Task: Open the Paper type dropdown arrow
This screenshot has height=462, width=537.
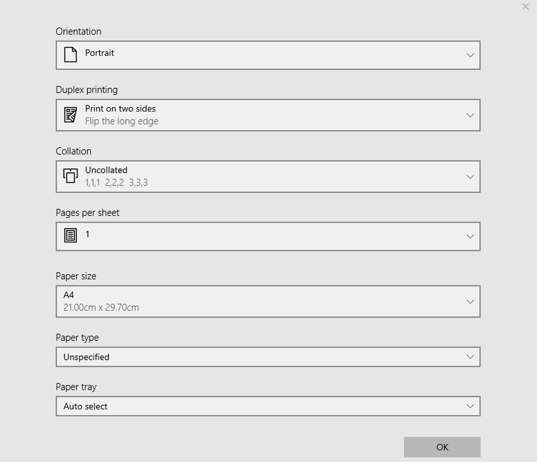Action: click(x=470, y=356)
